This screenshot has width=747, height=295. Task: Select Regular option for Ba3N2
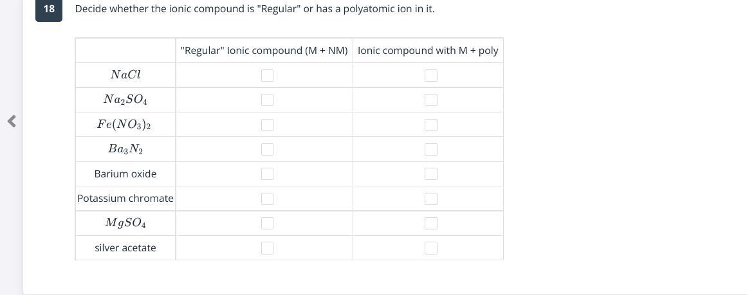point(267,149)
